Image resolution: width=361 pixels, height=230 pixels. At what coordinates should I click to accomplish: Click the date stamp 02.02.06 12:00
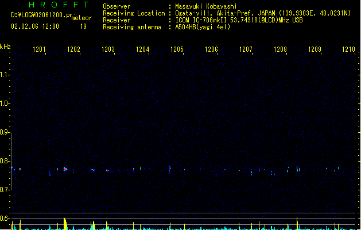click(x=35, y=26)
